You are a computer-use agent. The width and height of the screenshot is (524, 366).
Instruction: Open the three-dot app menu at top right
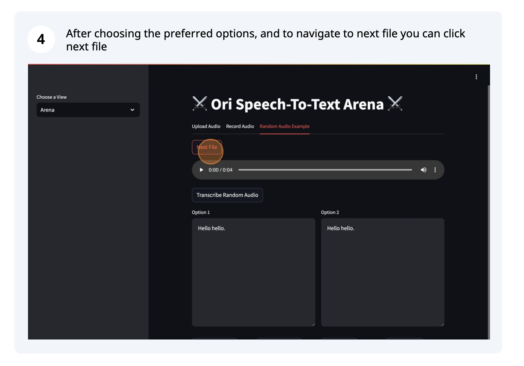pos(476,77)
